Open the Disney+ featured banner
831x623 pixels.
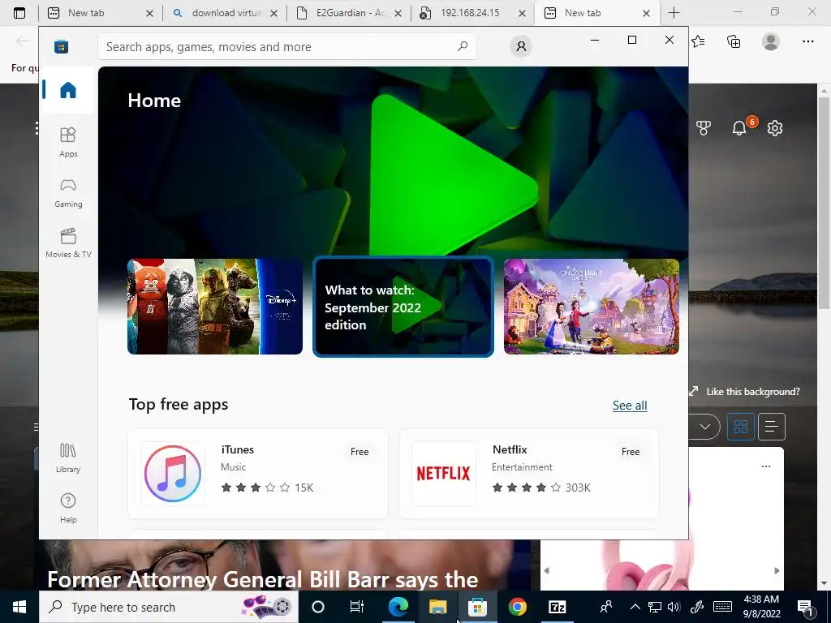(x=214, y=306)
